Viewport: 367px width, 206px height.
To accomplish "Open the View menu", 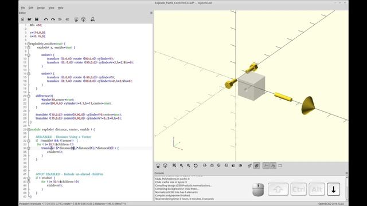I will (51, 7).
